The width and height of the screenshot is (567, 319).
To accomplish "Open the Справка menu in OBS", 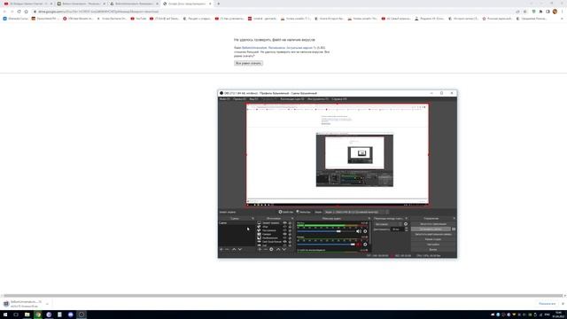I will [339, 98].
